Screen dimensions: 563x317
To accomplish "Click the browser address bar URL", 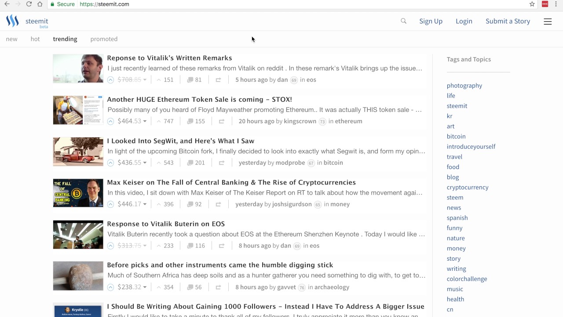I will (104, 4).
